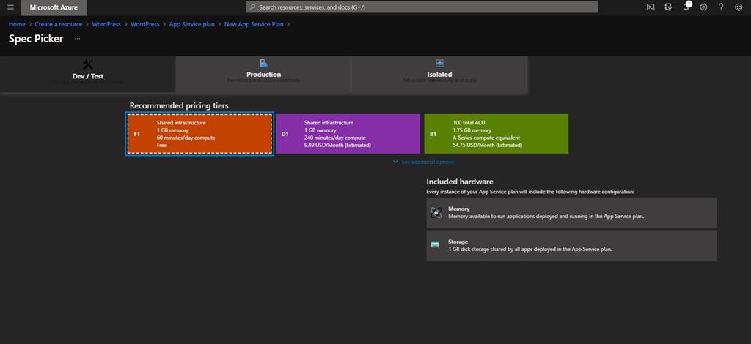Open the portal hamburger menu
The image size is (751, 344).
tap(10, 7)
